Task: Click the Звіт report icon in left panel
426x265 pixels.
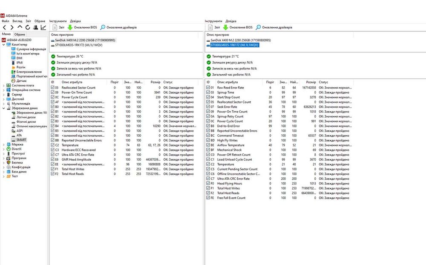Action: coord(55,27)
